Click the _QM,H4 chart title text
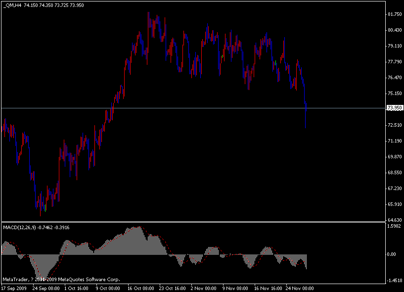Image resolution: width=404 pixels, height=292 pixels. click(x=11, y=5)
